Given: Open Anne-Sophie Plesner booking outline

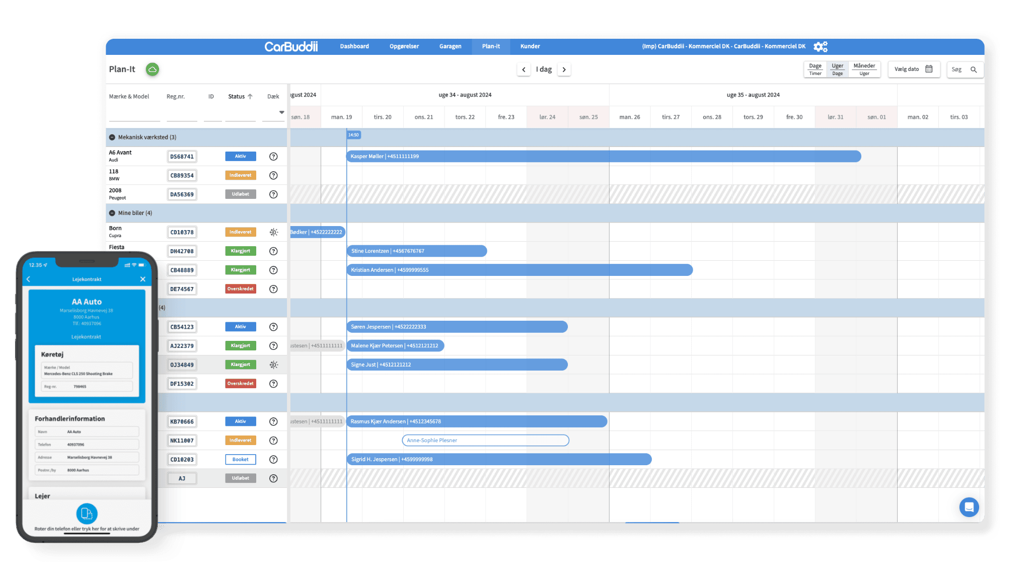Looking at the screenshot, I should point(485,441).
